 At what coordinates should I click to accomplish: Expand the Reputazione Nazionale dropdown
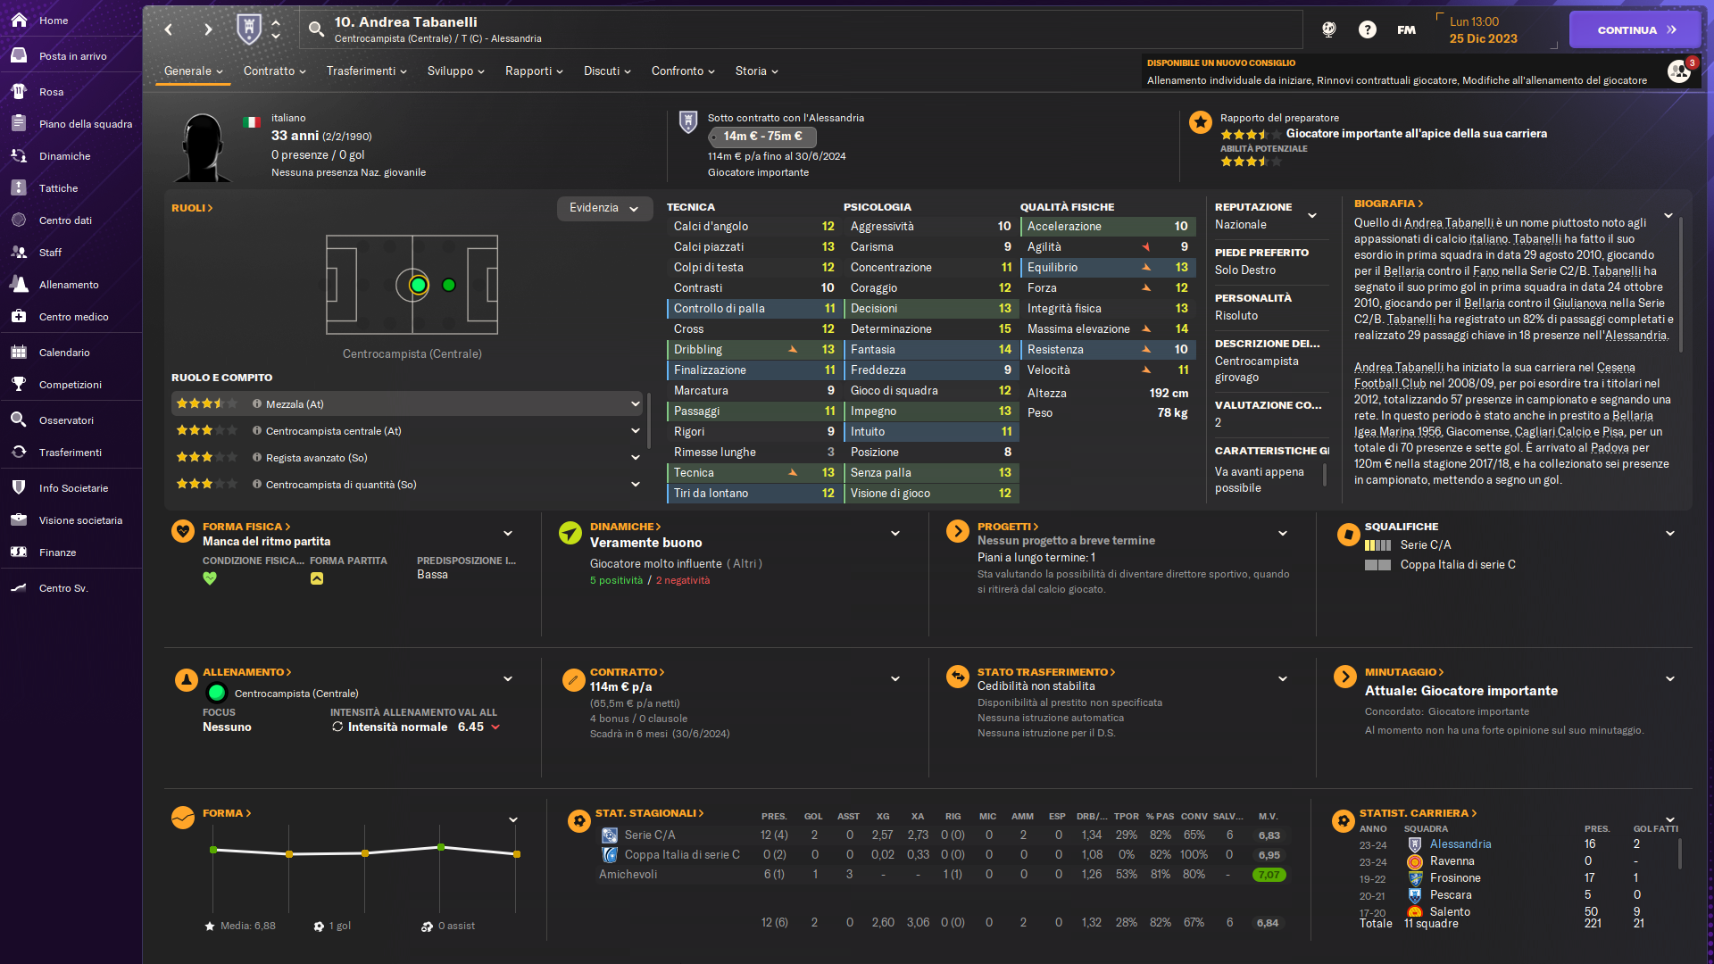[1311, 216]
